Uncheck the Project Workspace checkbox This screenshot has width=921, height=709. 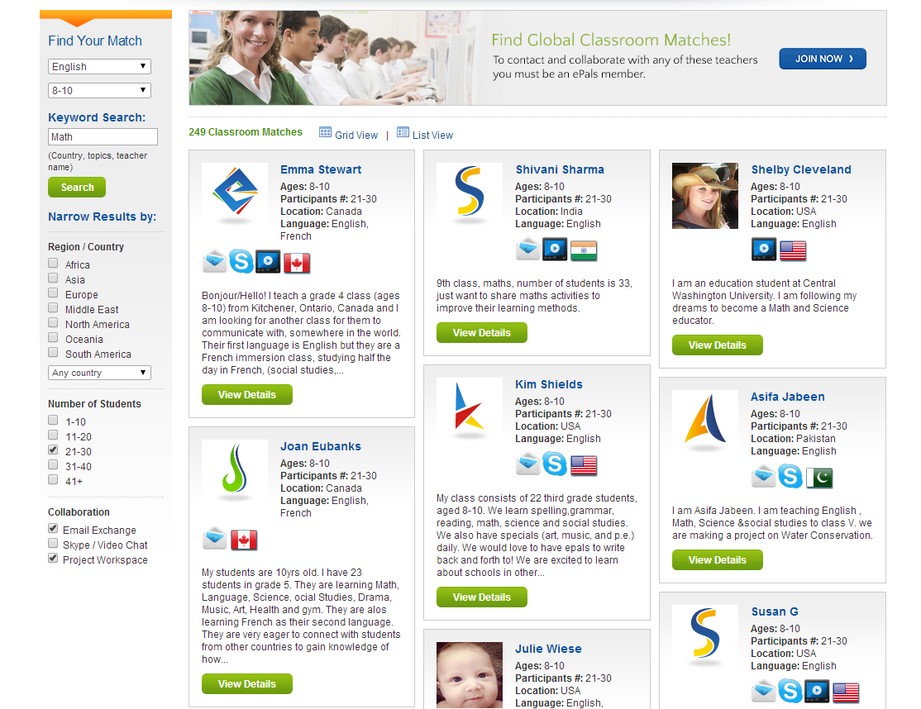[x=53, y=558]
